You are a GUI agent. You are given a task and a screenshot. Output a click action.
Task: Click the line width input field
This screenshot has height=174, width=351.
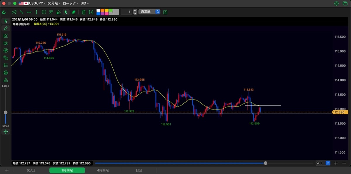pos(127,12)
